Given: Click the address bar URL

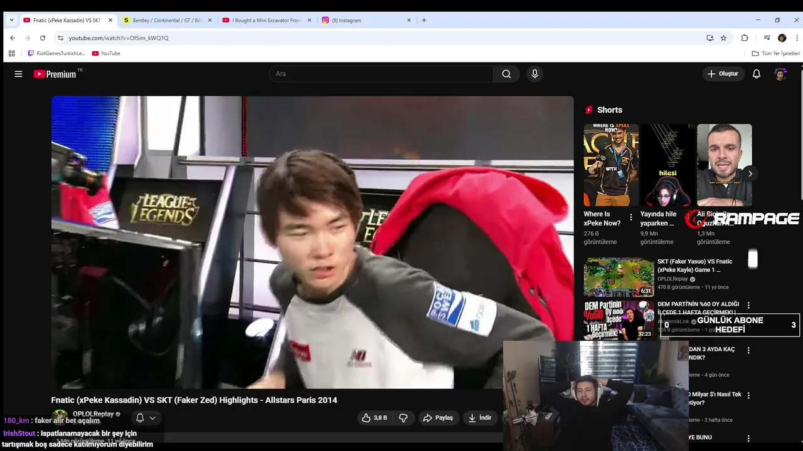Looking at the screenshot, I should 119,38.
